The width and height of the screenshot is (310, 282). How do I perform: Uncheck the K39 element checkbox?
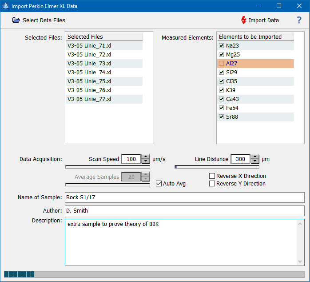tap(222, 90)
